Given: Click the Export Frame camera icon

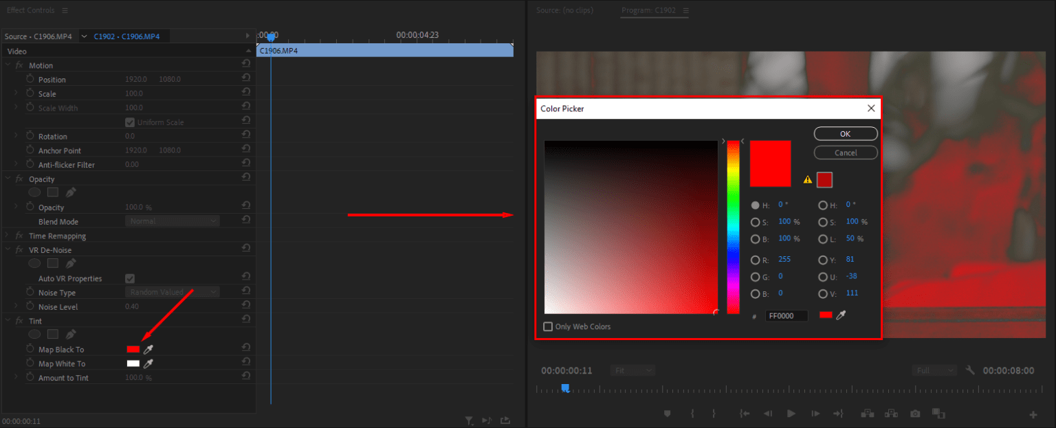Looking at the screenshot, I should click(914, 413).
